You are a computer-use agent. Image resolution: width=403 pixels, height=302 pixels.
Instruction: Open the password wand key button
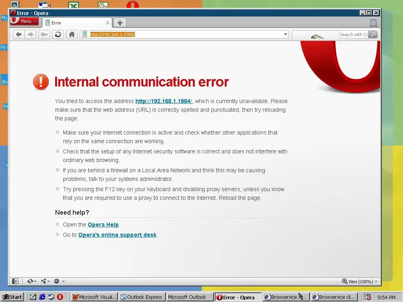coord(44,35)
